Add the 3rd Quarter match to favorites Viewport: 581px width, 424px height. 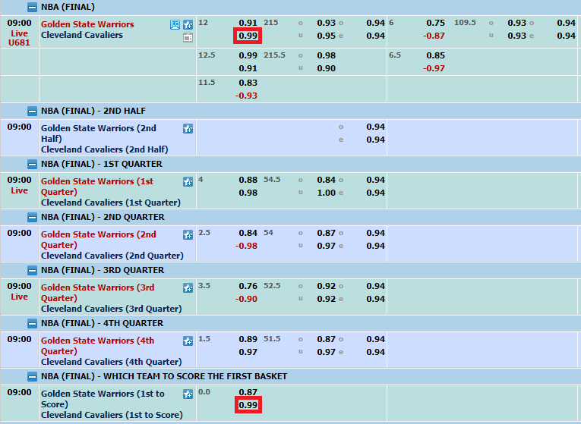coord(188,287)
